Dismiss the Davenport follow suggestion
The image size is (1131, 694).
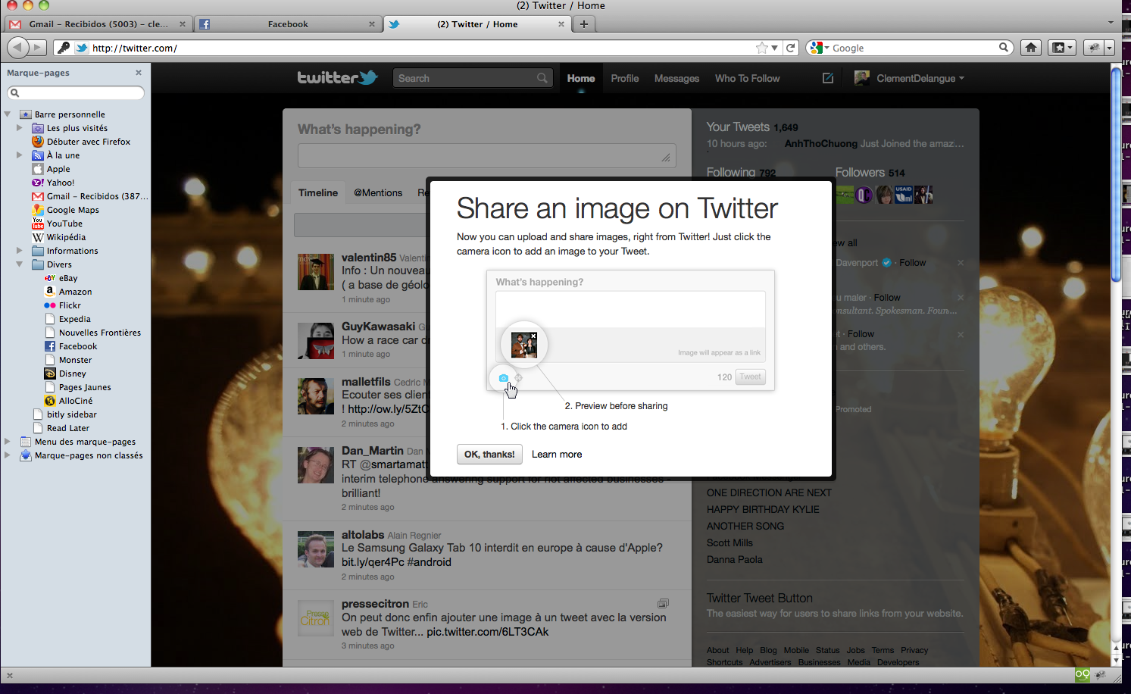point(961,263)
